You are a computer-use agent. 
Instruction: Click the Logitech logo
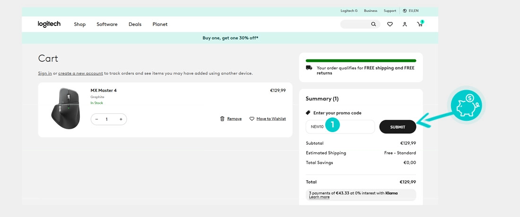pos(49,24)
